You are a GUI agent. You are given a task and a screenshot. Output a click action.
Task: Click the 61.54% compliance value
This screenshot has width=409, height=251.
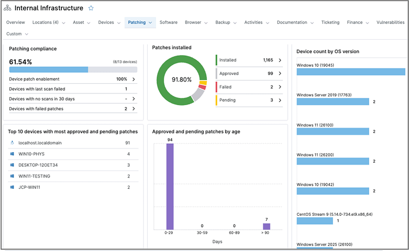20,62
